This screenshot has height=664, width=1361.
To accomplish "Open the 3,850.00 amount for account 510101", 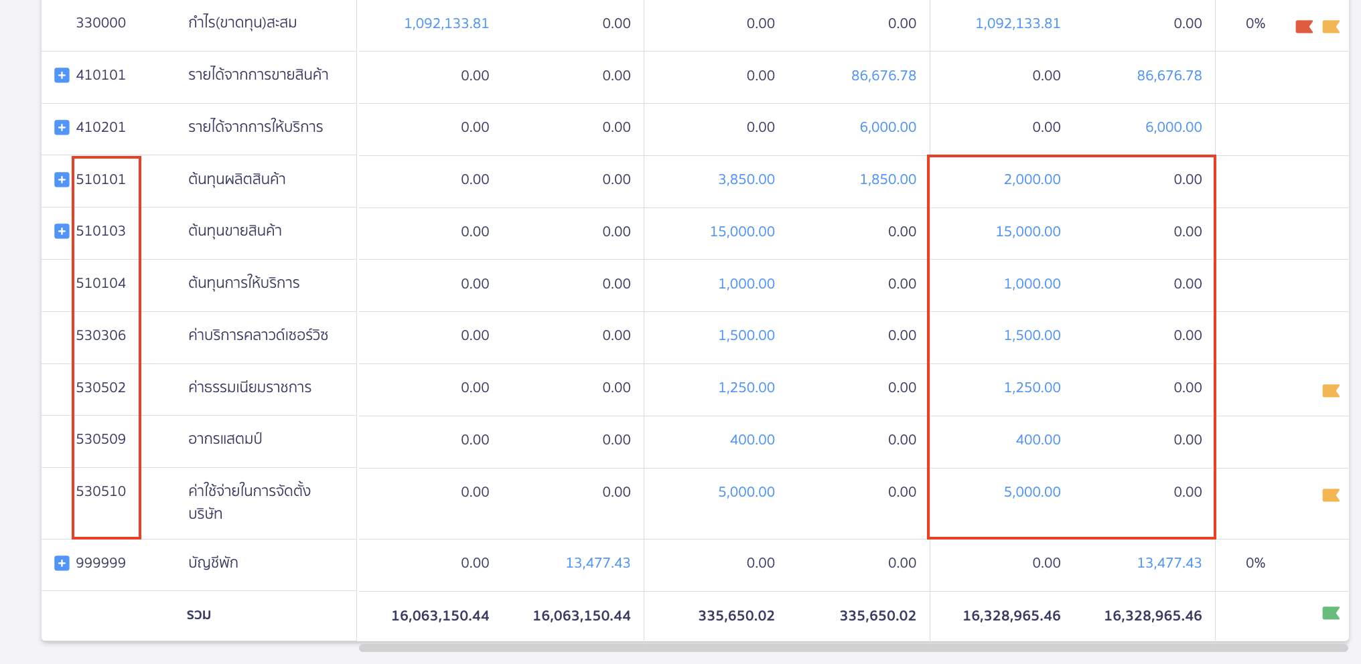I will [746, 179].
